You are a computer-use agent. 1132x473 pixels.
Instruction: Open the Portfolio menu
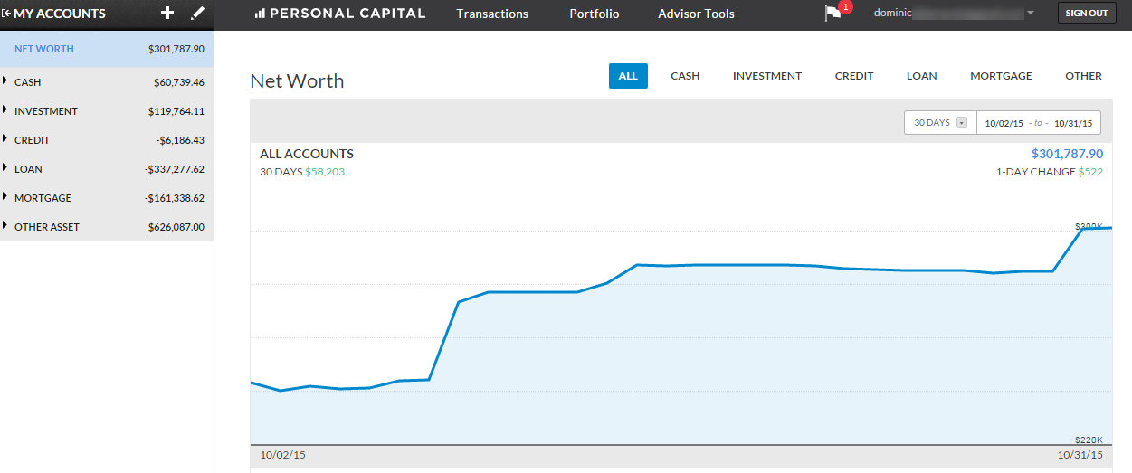595,14
